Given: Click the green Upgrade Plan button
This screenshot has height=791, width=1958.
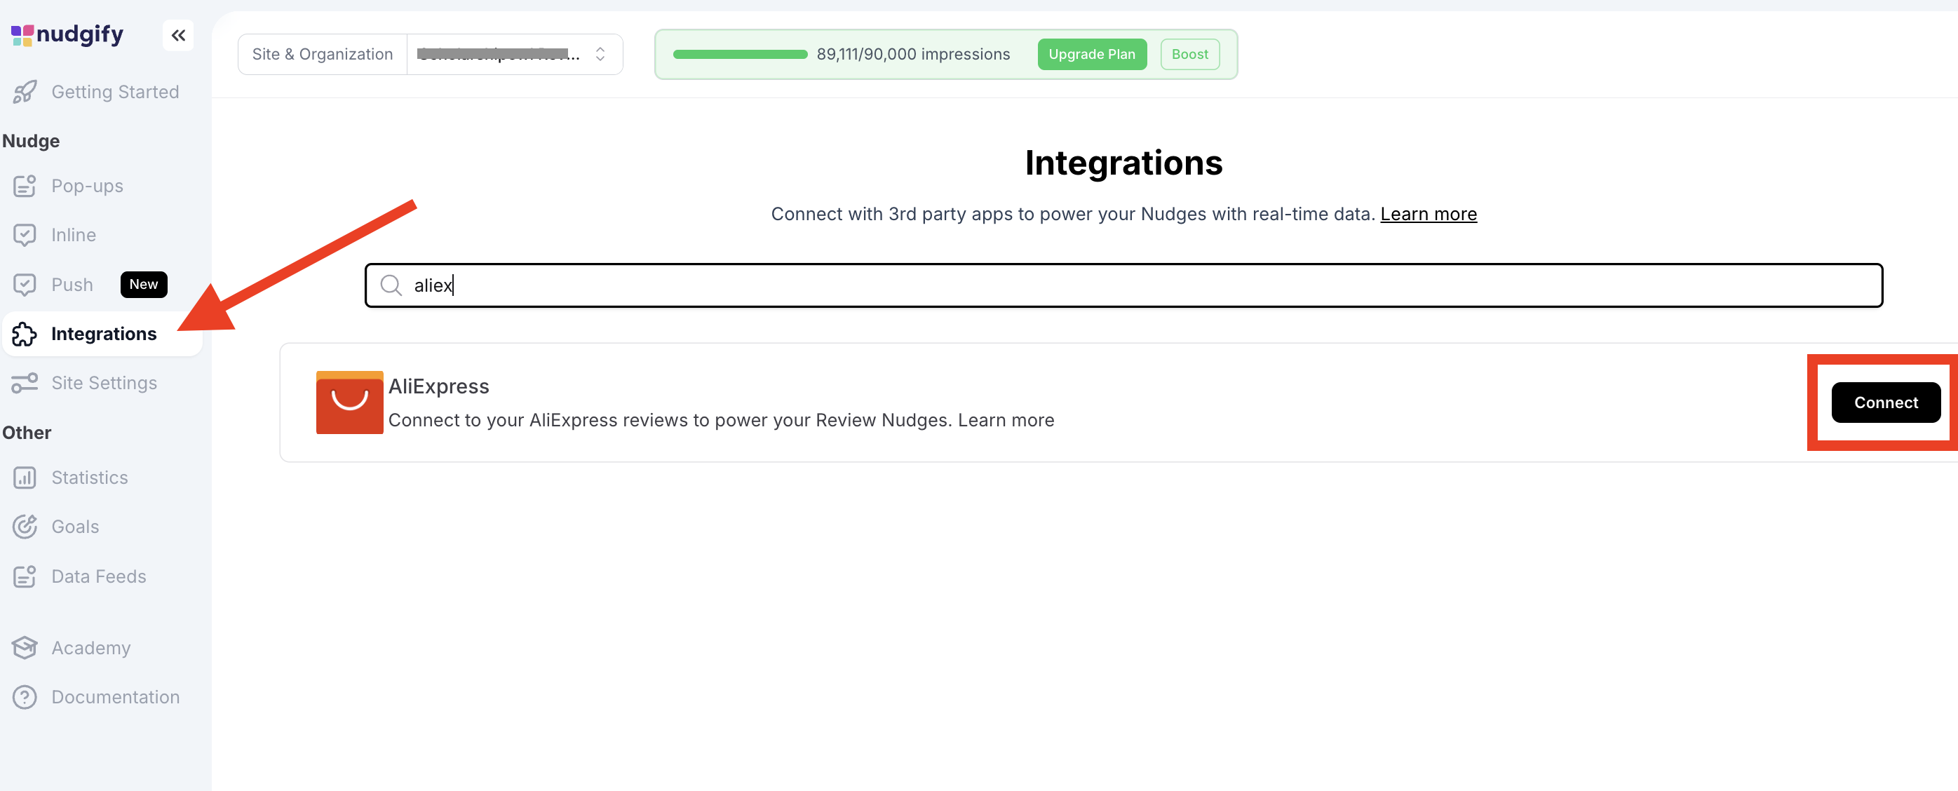Looking at the screenshot, I should click(1091, 55).
